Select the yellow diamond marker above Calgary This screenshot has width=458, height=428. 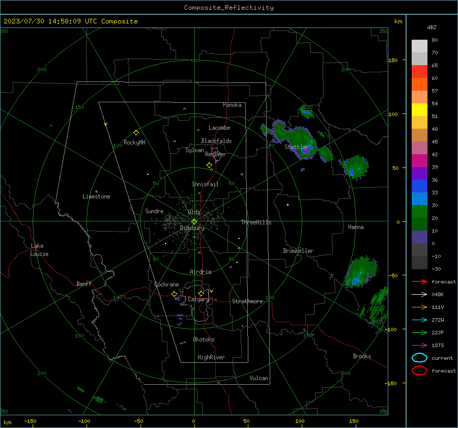[x=201, y=293]
